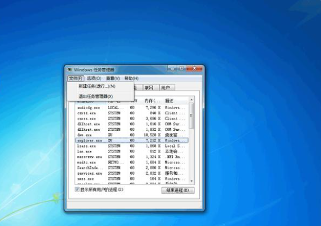This screenshot has width=321, height=226.
Task: Click the process list scrollbar down arrow
Action: 192,182
